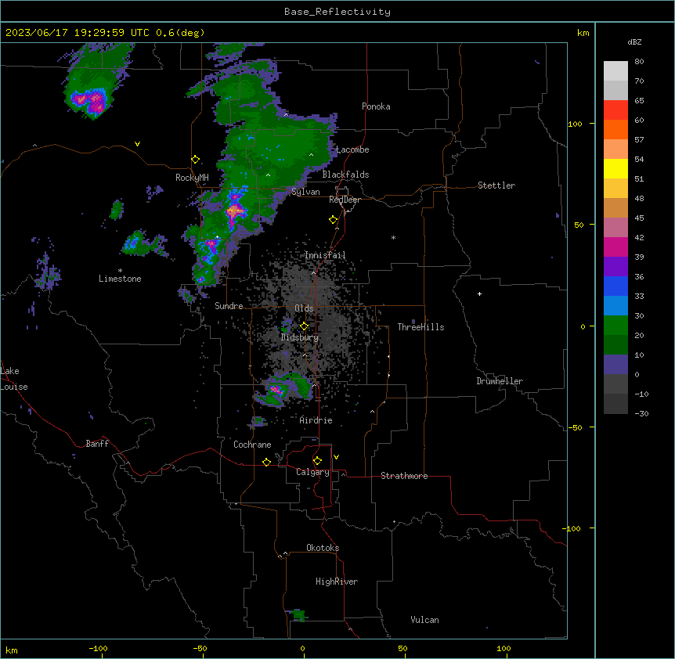Click the Limestone label
This screenshot has height=659, width=675.
[x=120, y=279]
